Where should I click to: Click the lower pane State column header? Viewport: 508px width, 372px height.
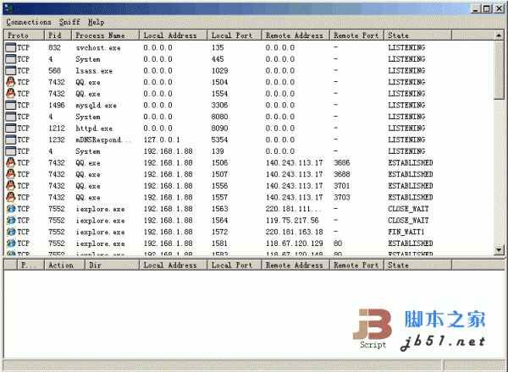[418, 265]
